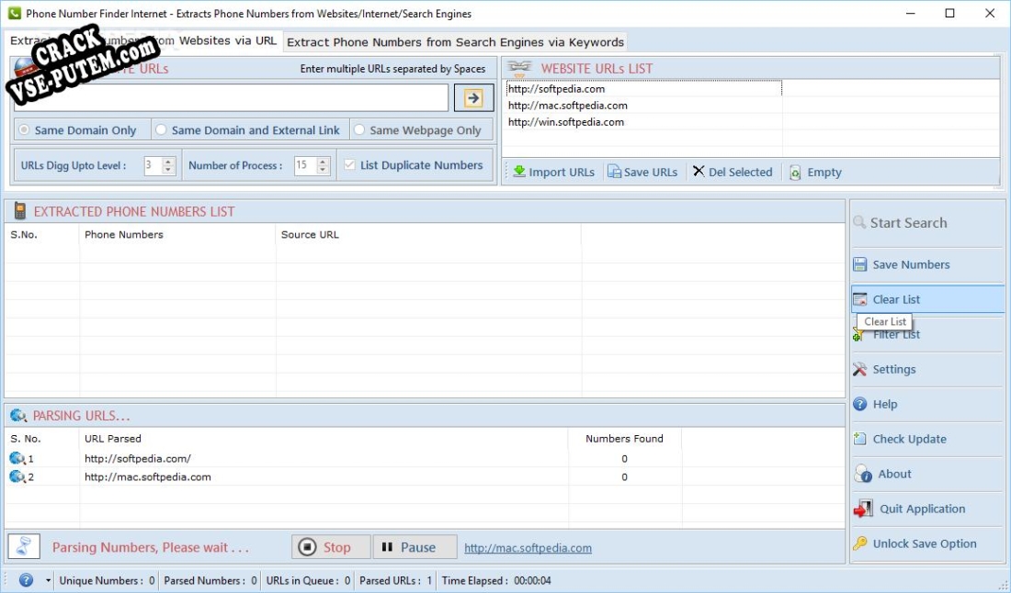Toggle List Duplicate Numbers checkbox
The width and height of the screenshot is (1011, 593).
click(349, 165)
